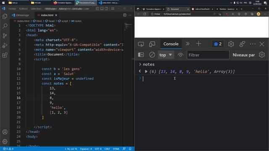Open the top JavaScript context dropdown
This screenshot has height=151, width=269.
tap(166, 55)
